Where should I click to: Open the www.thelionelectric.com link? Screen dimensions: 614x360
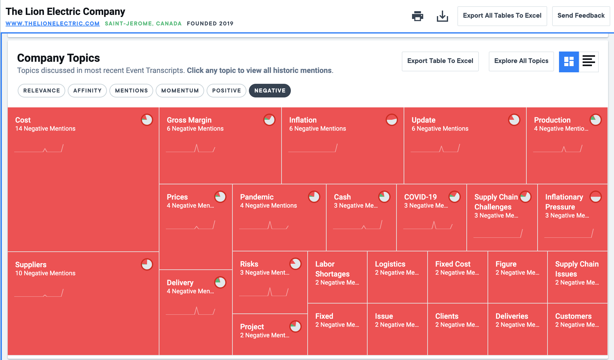click(x=53, y=24)
